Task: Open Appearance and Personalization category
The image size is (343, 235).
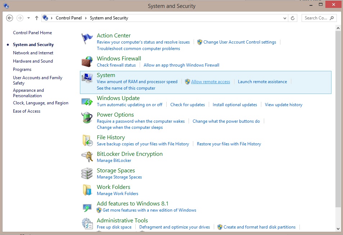Action: click(x=28, y=93)
